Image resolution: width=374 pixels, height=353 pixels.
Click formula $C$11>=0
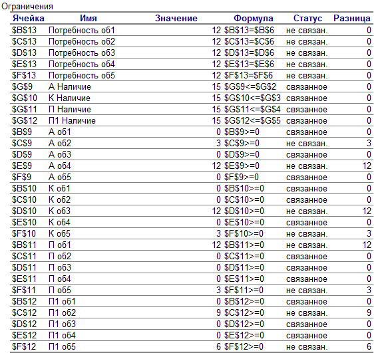pyautogui.click(x=244, y=257)
